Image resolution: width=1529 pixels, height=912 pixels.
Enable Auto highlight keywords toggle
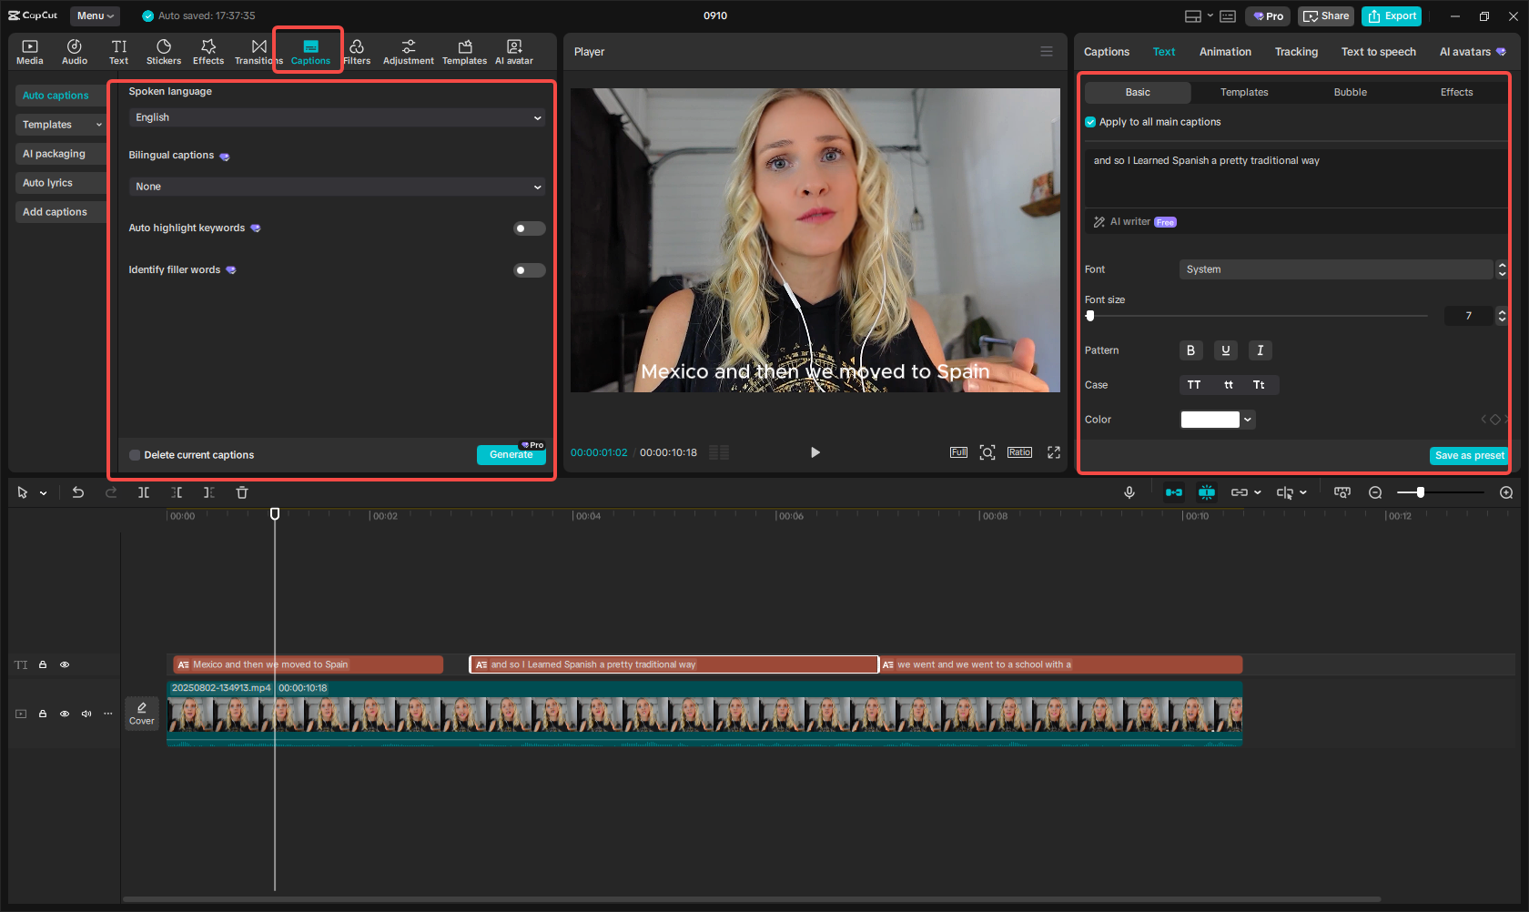point(529,228)
